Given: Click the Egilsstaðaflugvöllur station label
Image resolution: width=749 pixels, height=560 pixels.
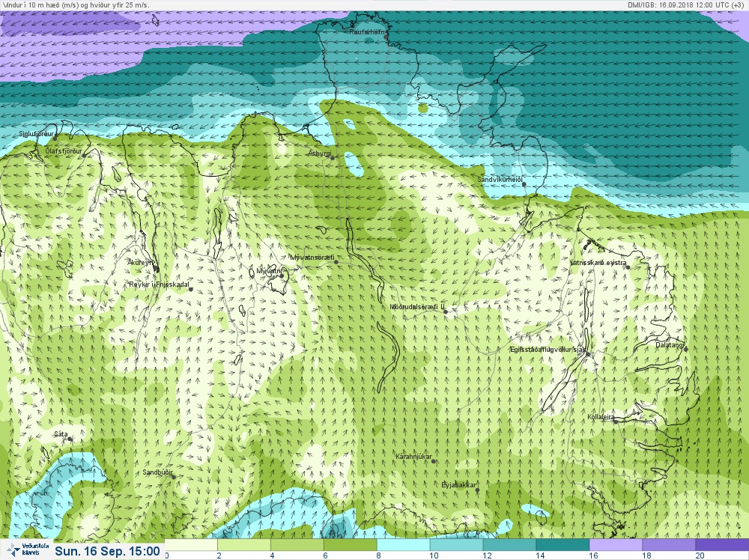Looking at the screenshot, I should 548,350.
